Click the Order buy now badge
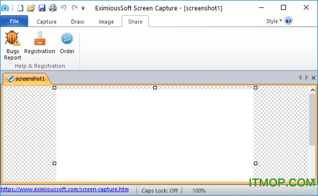 tap(67, 43)
